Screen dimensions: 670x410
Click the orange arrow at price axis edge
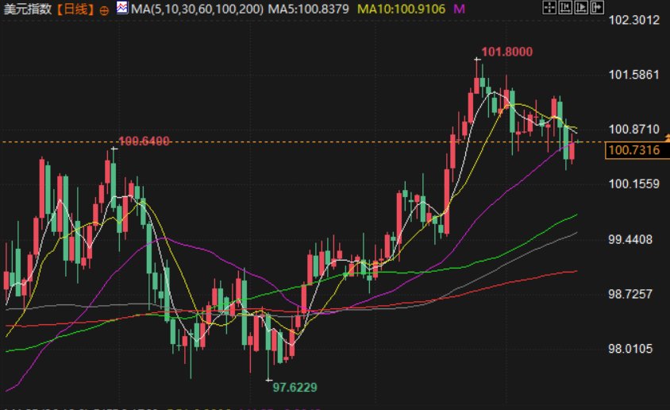[x=668, y=137]
